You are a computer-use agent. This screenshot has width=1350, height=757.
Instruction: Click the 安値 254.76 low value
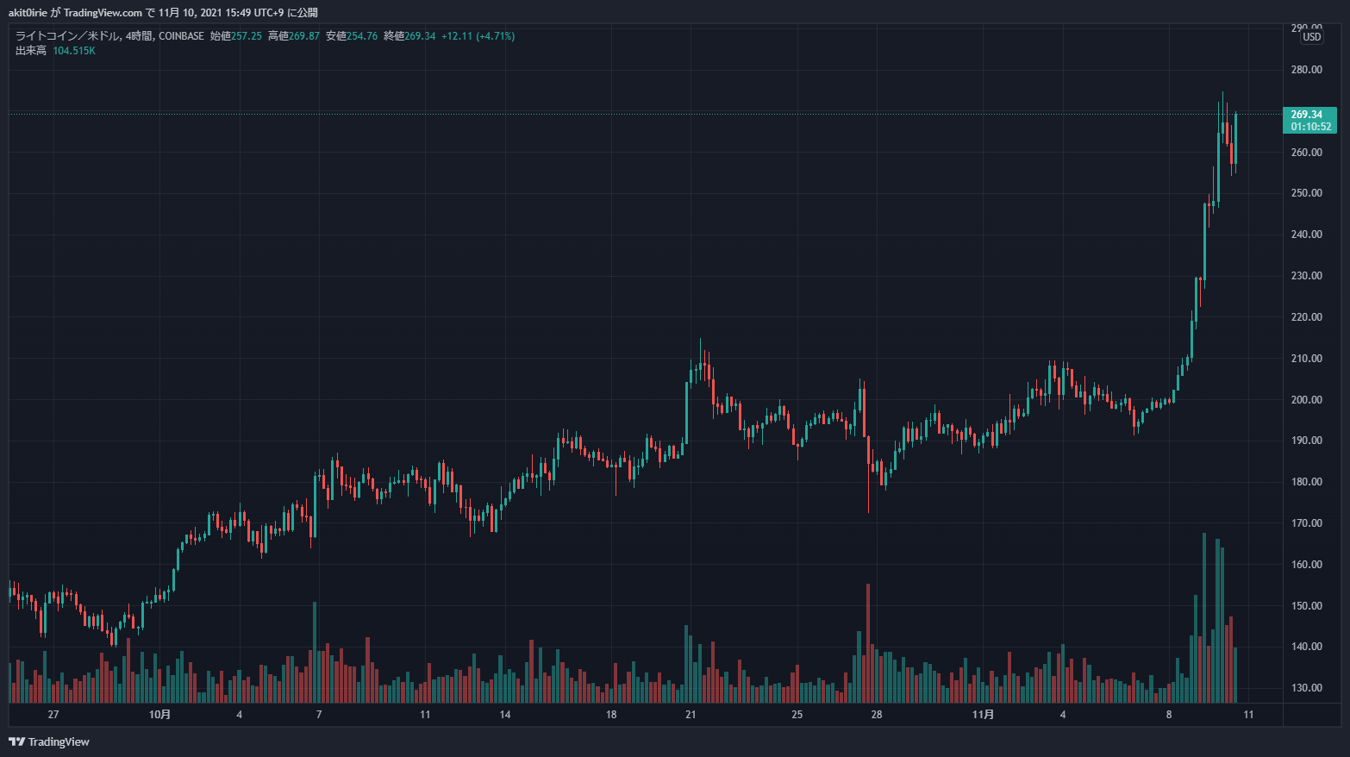coord(351,36)
